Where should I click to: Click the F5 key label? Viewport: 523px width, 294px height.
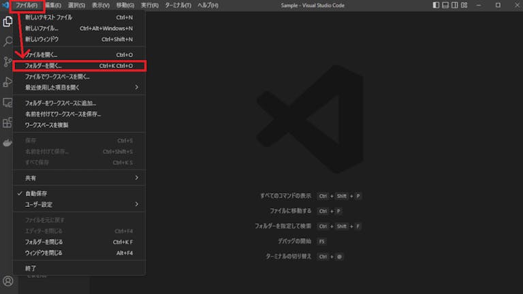pos(321,242)
